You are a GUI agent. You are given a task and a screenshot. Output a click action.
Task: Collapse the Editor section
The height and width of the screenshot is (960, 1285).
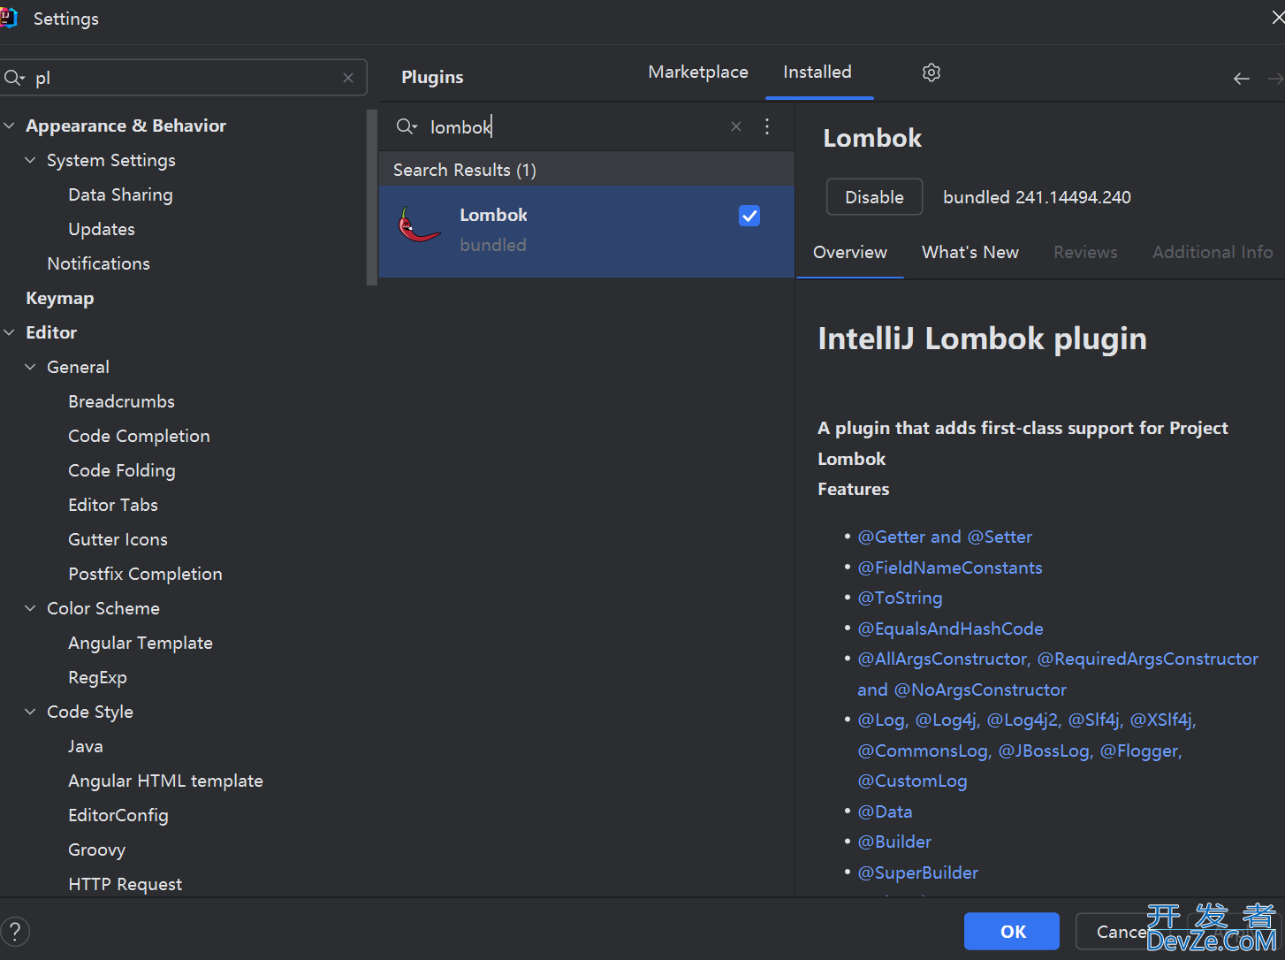point(10,332)
